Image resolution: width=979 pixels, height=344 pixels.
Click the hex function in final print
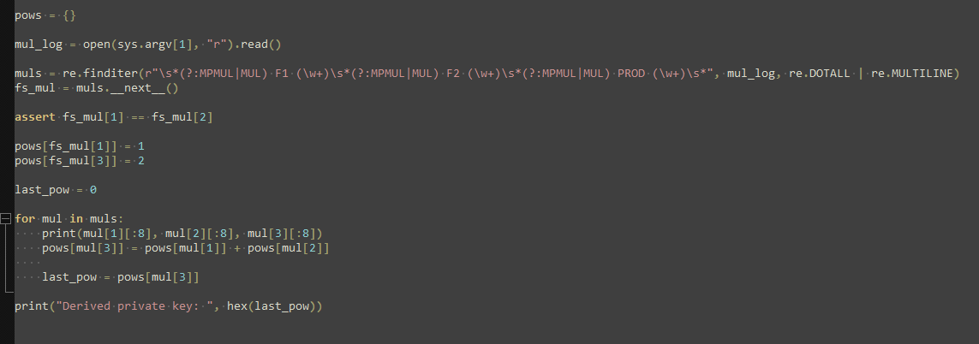(x=237, y=306)
